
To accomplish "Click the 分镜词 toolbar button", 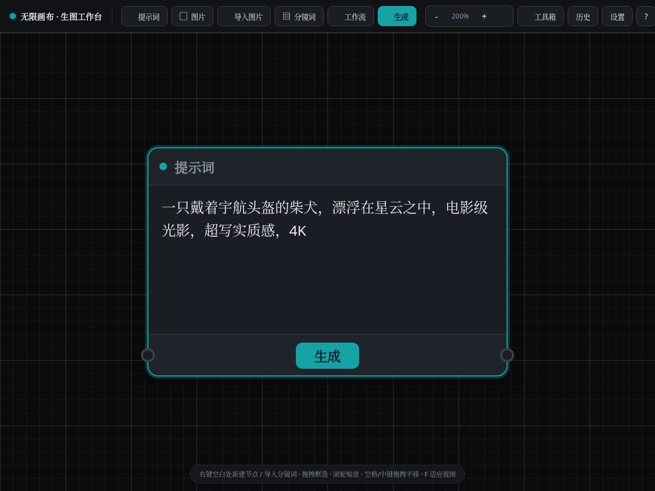I will pos(299,16).
